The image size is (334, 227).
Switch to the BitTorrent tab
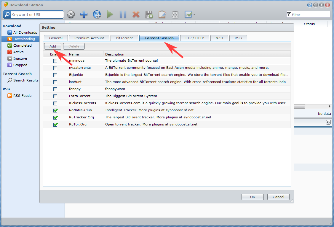124,38
